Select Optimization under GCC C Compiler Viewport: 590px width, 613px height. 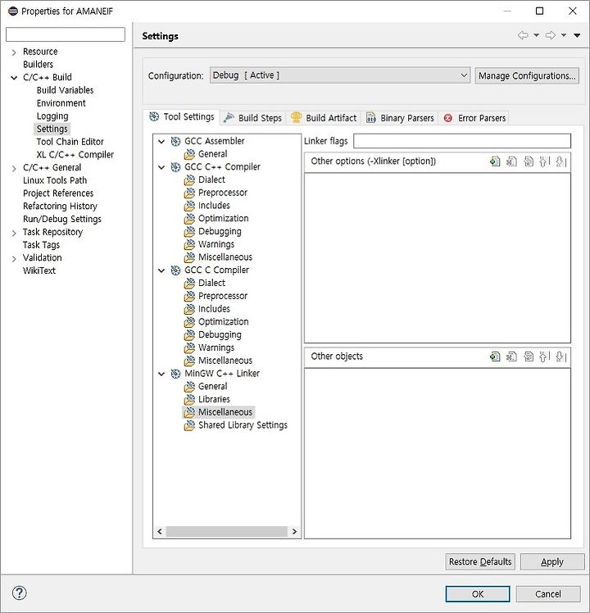(223, 322)
